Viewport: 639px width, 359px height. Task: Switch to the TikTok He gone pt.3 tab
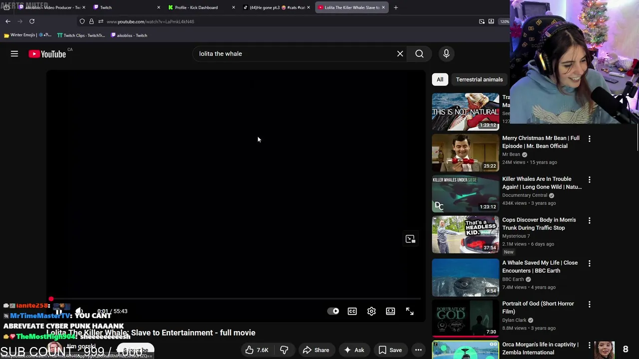click(x=276, y=7)
